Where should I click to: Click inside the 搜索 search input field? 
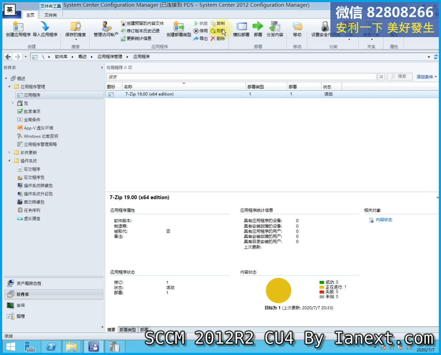click(x=241, y=77)
